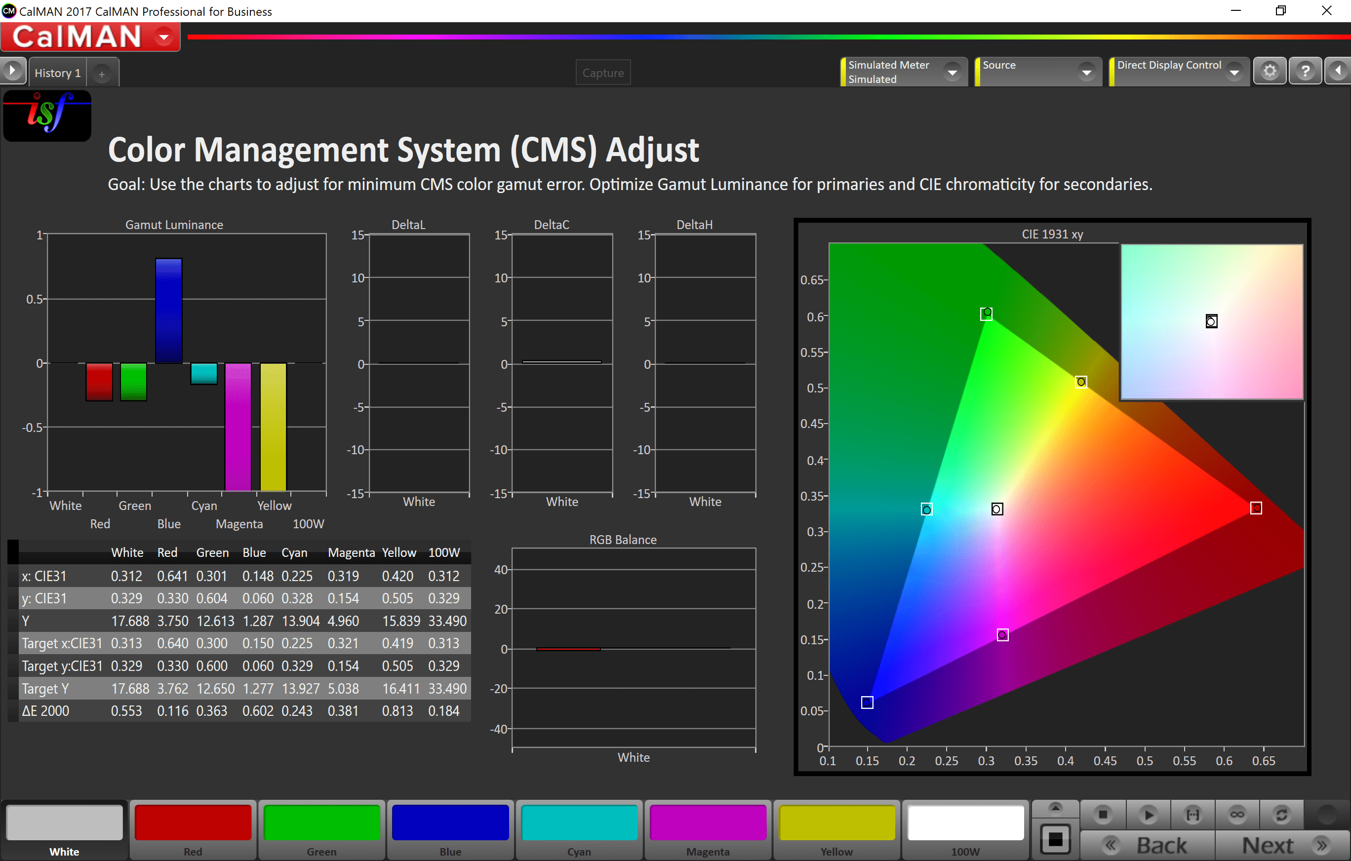Click the Red Y value 3.750
Viewport: 1351px width, 861px height.
(173, 621)
